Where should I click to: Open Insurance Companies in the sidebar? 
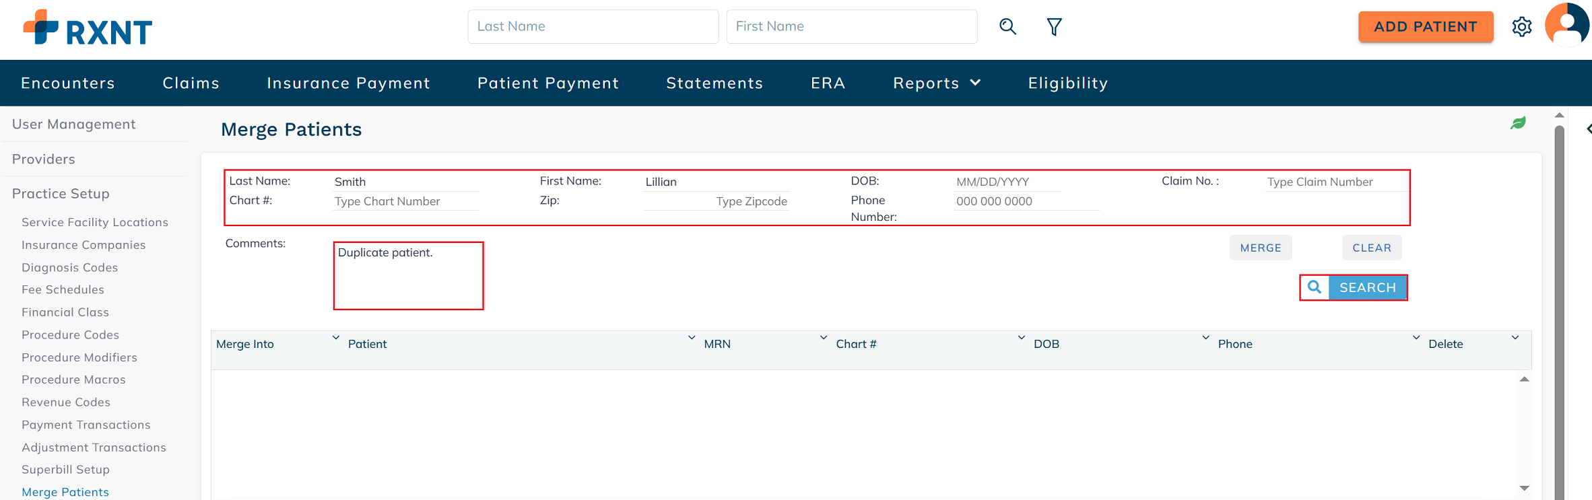pyautogui.click(x=84, y=245)
